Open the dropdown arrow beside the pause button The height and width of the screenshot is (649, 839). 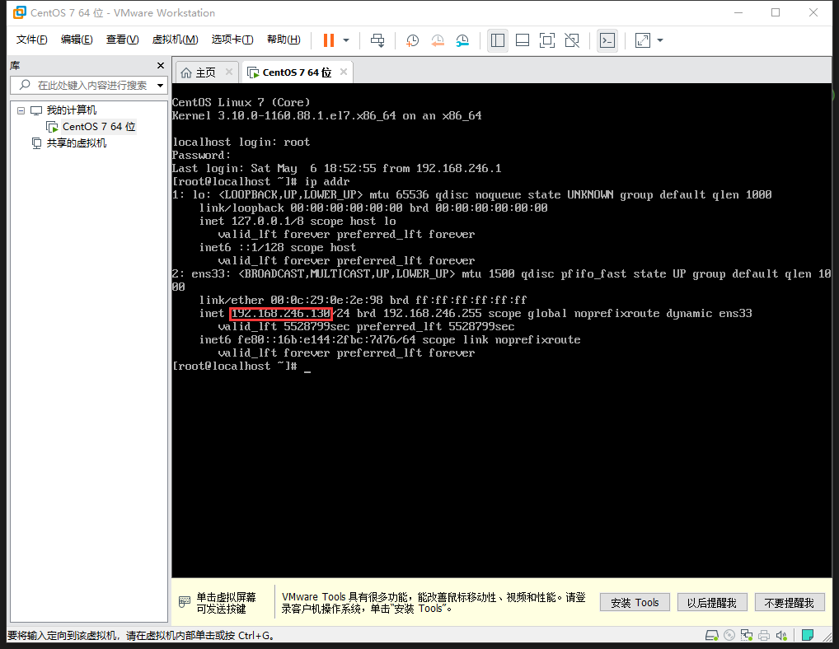[x=346, y=40]
